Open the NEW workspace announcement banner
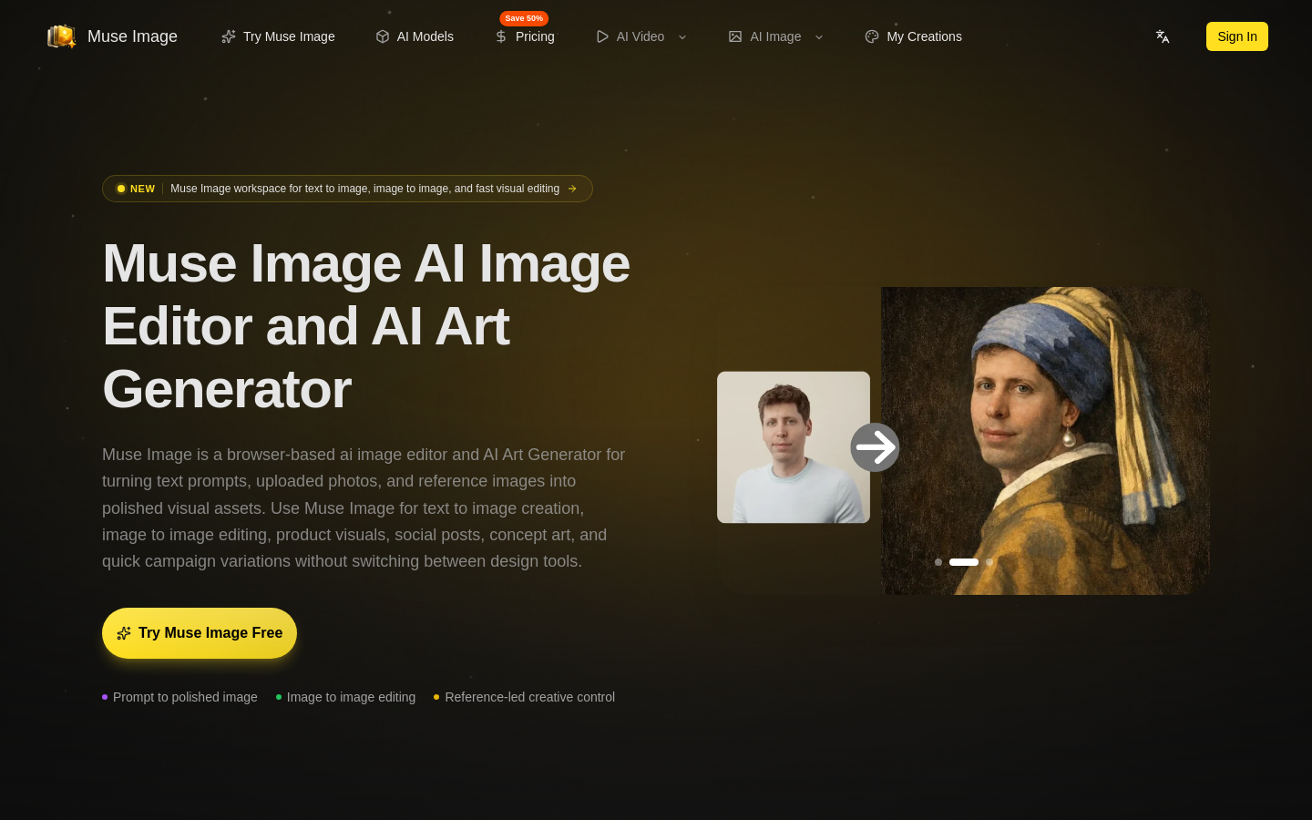1312x820 pixels. [x=347, y=189]
